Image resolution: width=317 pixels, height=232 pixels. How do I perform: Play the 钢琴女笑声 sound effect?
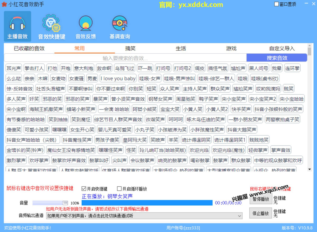160,99
